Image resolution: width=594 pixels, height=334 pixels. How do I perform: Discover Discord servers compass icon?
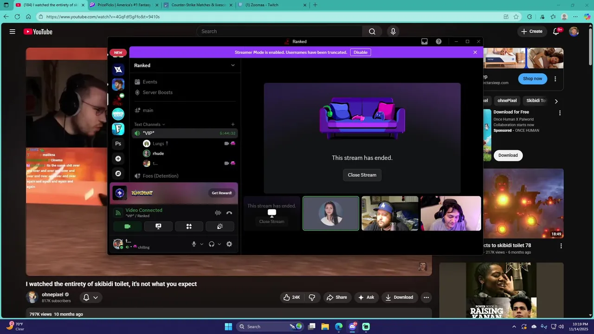(x=118, y=173)
